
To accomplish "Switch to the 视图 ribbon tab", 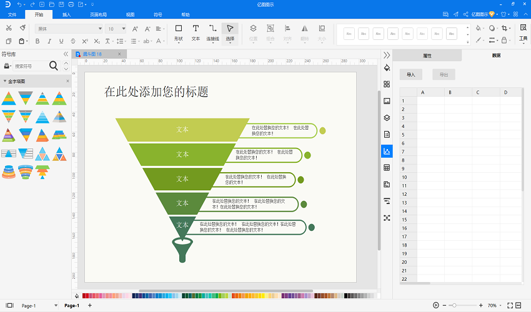I will click(131, 14).
